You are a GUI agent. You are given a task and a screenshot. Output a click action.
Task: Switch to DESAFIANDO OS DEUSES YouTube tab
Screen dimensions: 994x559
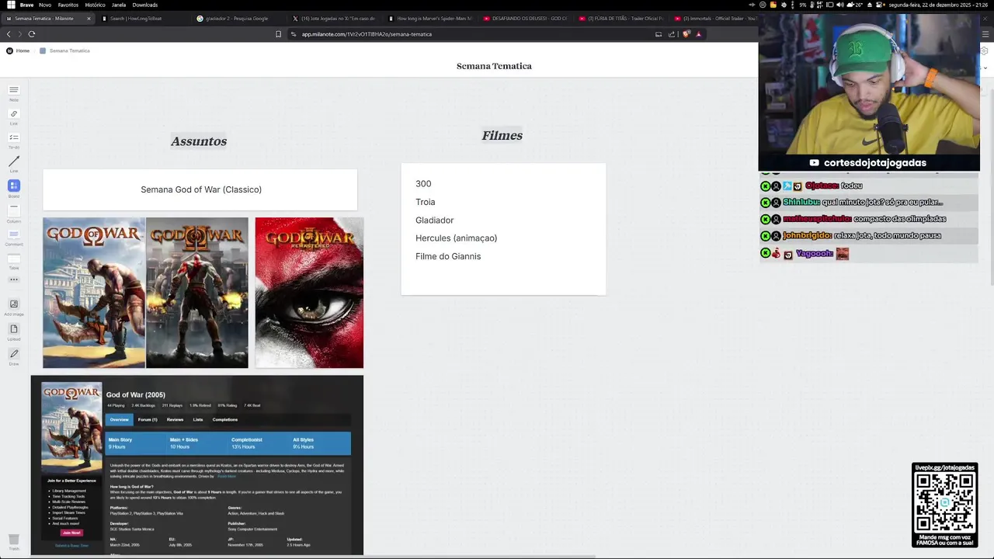525,19
